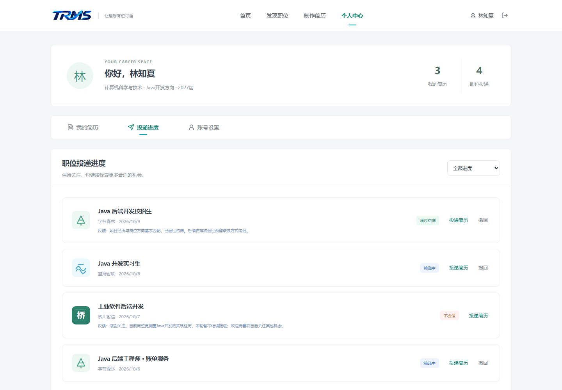562x390 pixels.
Task: Click the round 林 avatar
Action: pos(80,76)
